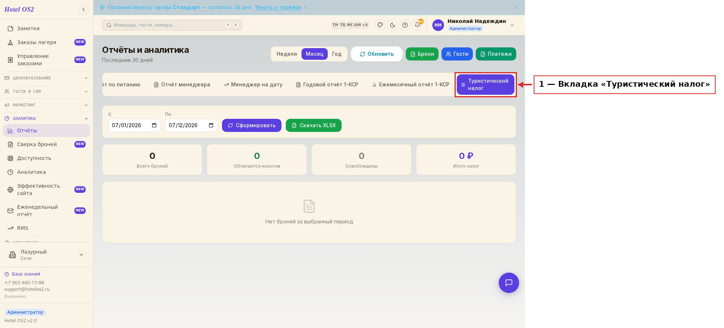The image size is (724, 328).
Task: Open the color theme palette icon
Action: tap(380, 25)
